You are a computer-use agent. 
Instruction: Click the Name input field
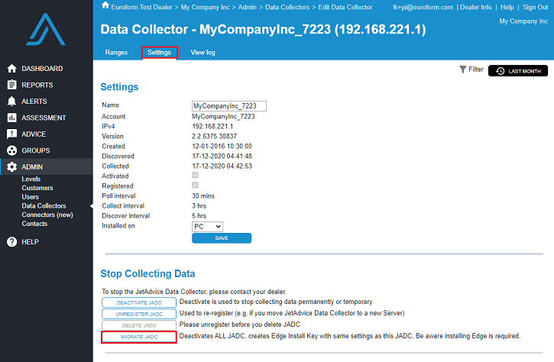pos(228,105)
